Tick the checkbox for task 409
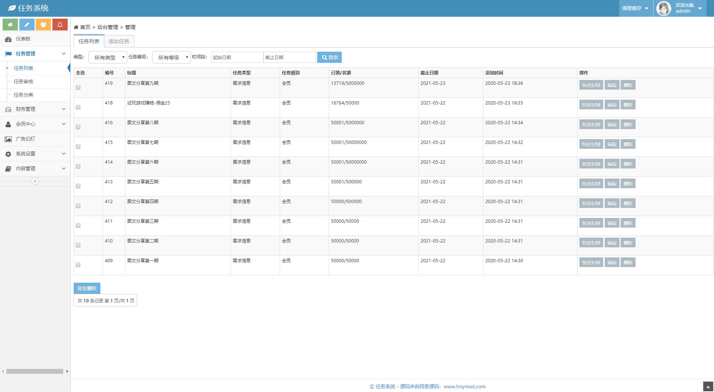 coord(78,265)
